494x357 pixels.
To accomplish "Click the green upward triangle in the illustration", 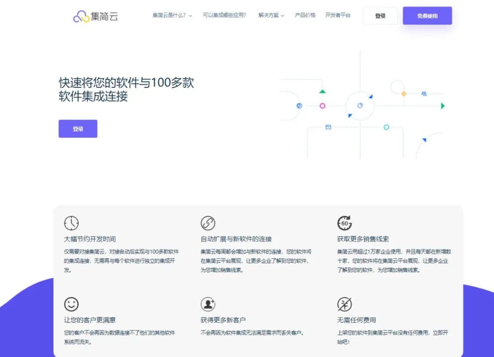I will point(322,91).
